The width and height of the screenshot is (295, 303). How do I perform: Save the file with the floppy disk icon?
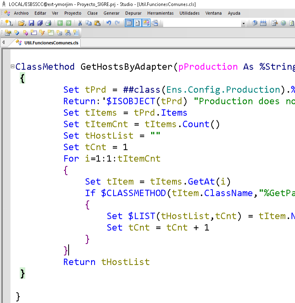pyautogui.click(x=31, y=23)
